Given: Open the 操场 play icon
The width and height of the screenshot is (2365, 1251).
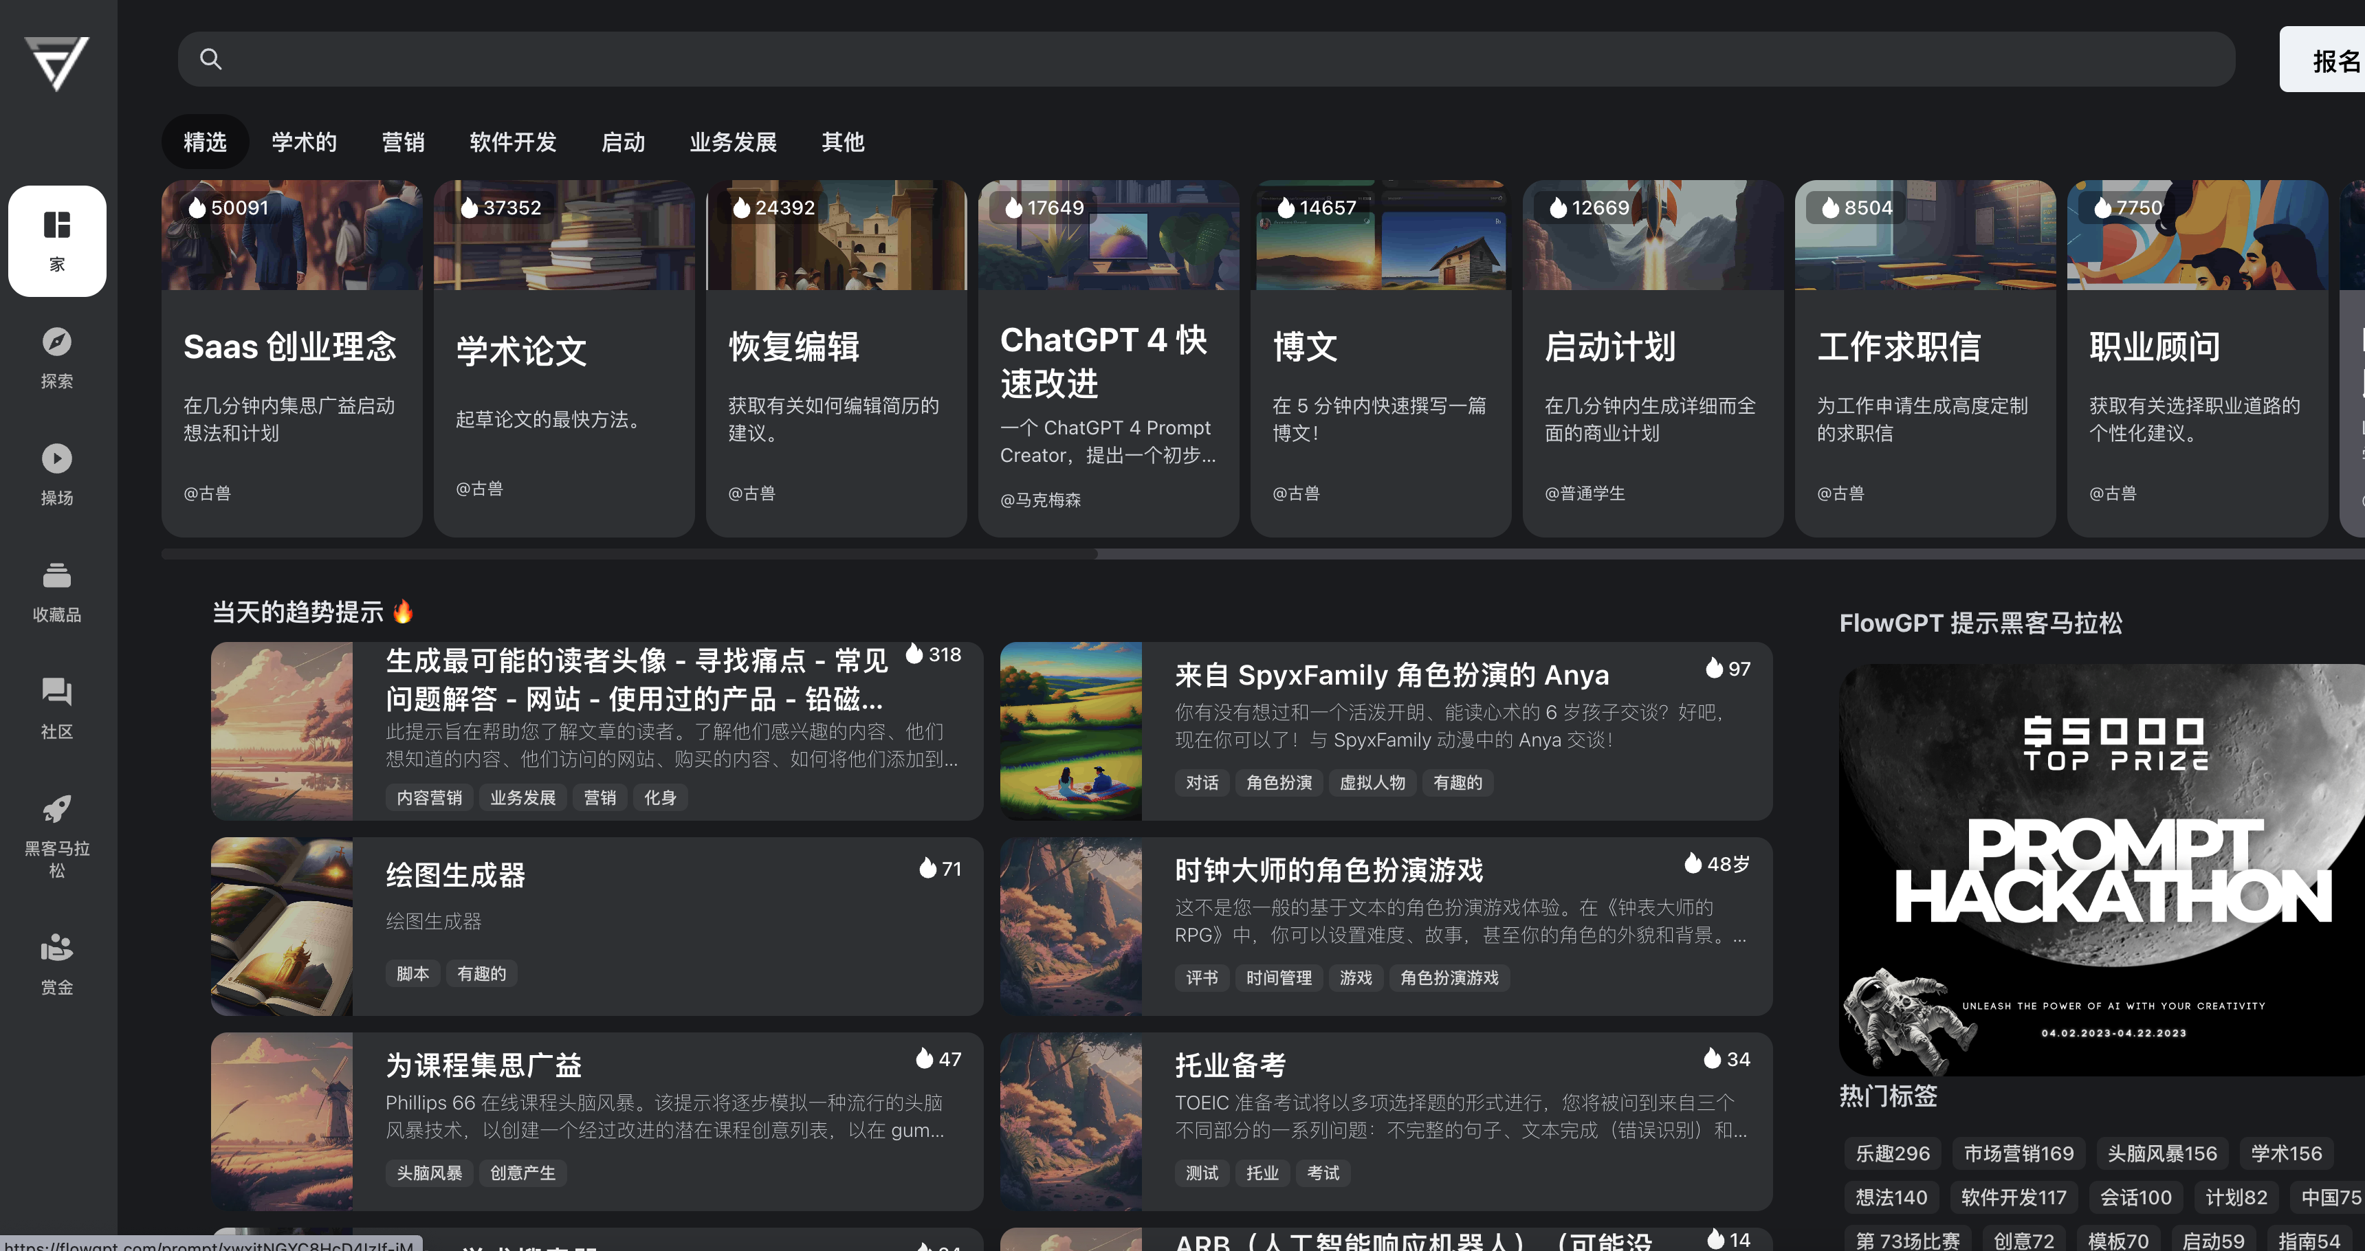Looking at the screenshot, I should click(57, 459).
